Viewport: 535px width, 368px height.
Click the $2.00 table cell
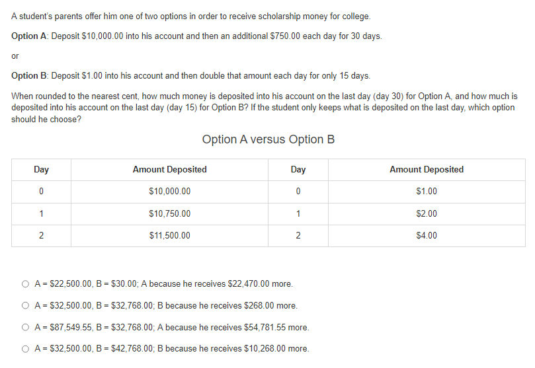427,213
